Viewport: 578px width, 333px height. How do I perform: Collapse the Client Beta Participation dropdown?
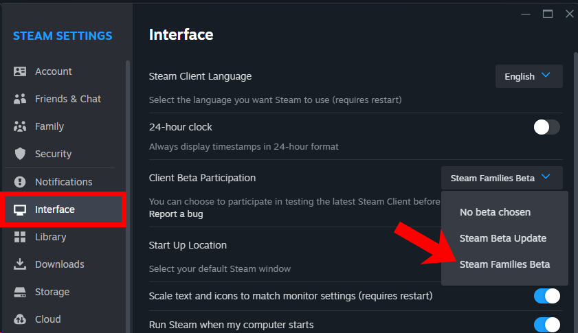502,178
